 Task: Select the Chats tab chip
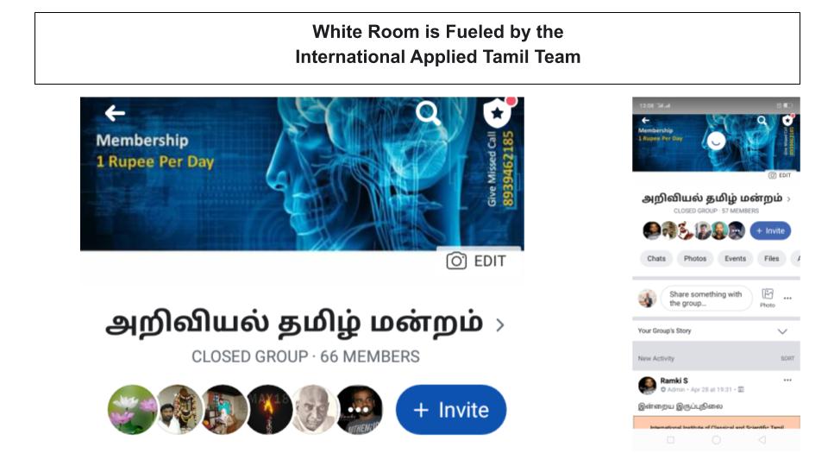point(656,258)
